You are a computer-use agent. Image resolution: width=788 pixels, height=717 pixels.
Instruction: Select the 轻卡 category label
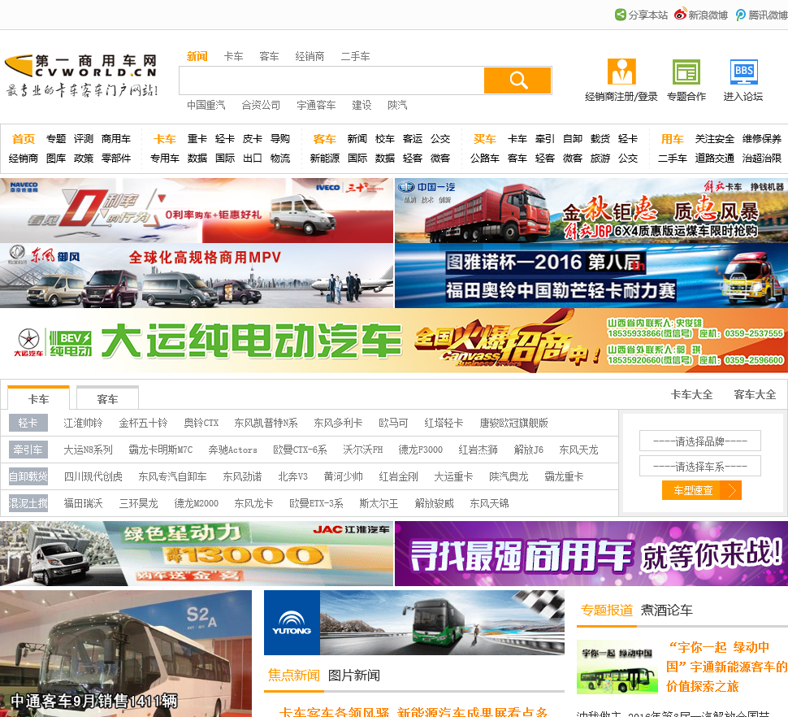28,423
